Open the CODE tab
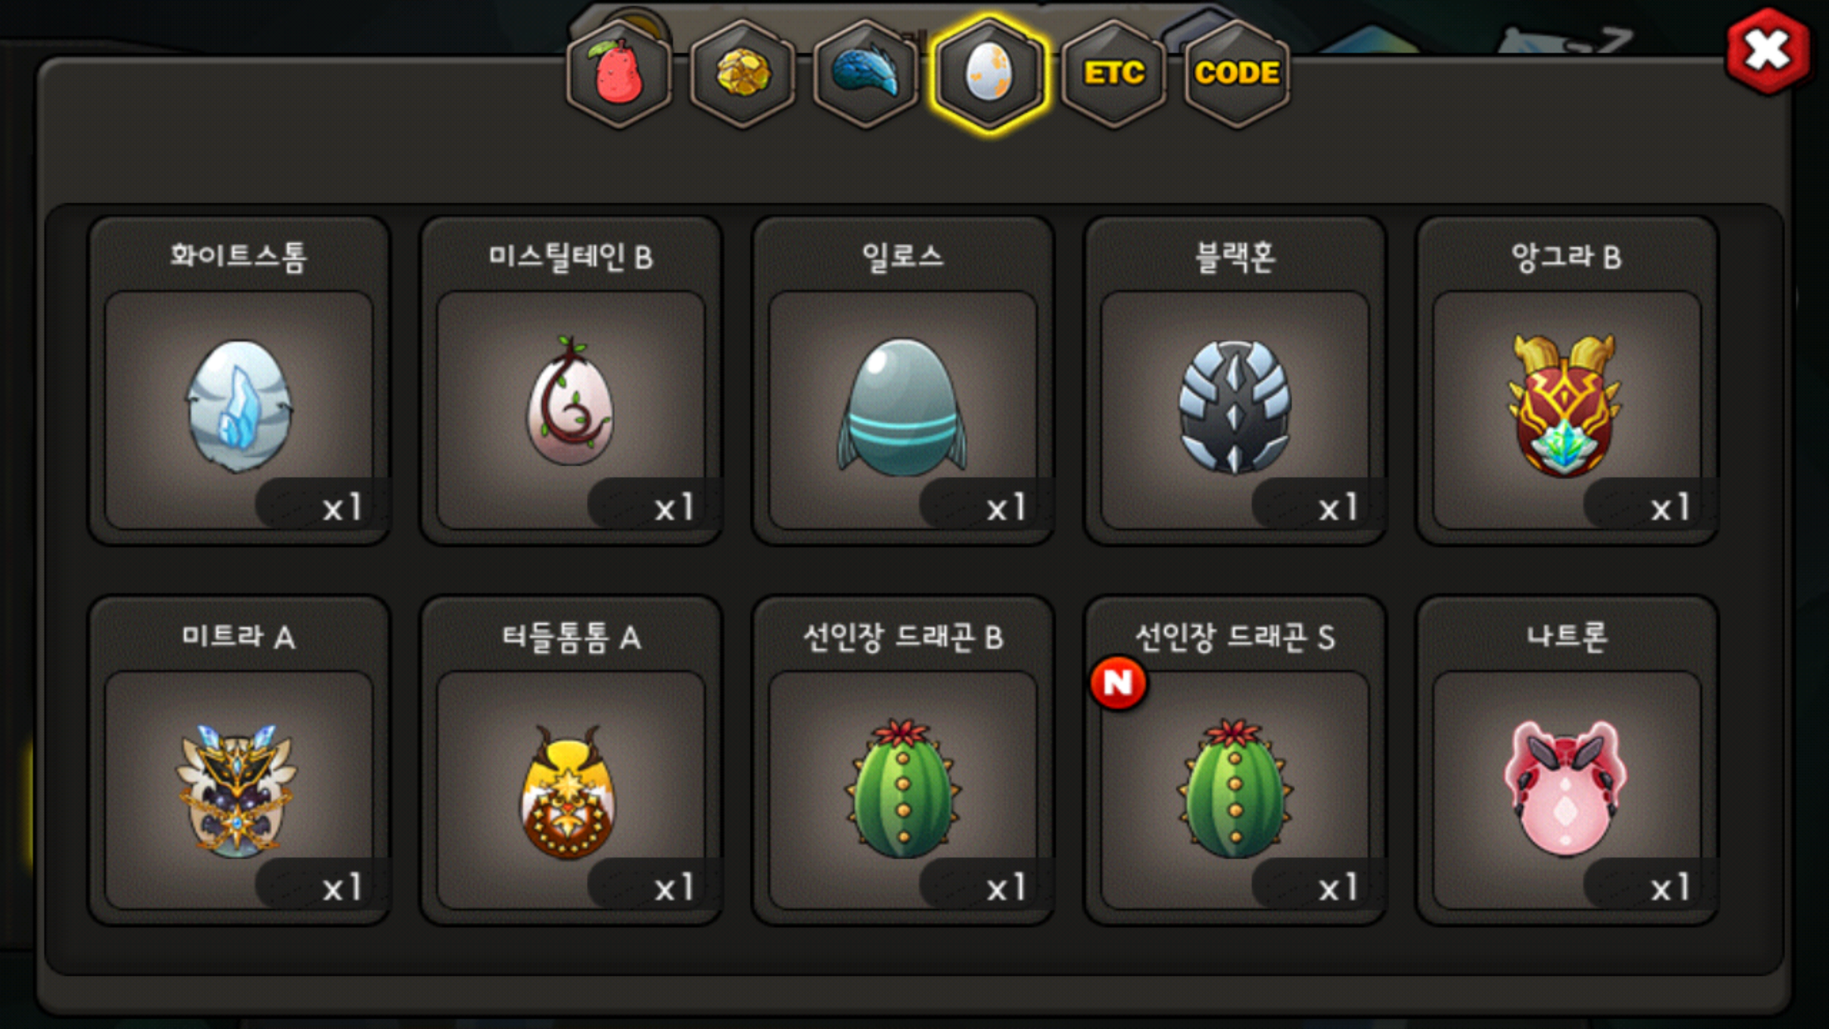Image resolution: width=1829 pixels, height=1029 pixels. (1237, 74)
